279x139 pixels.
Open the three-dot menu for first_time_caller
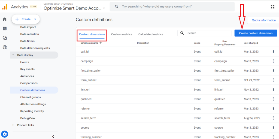tap(273, 71)
